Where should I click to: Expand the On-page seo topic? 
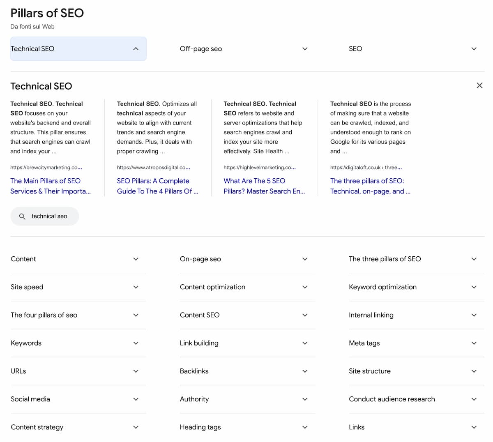[200, 259]
